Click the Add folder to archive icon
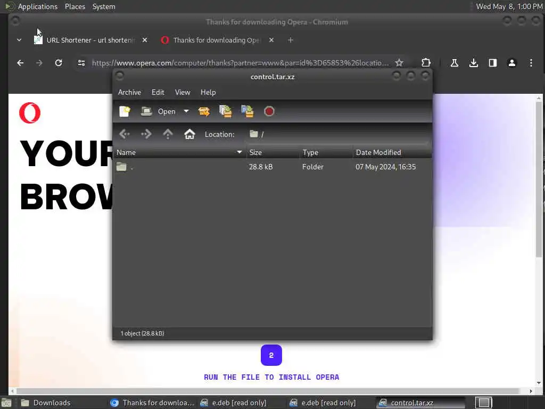The width and height of the screenshot is (545, 409). [x=247, y=111]
